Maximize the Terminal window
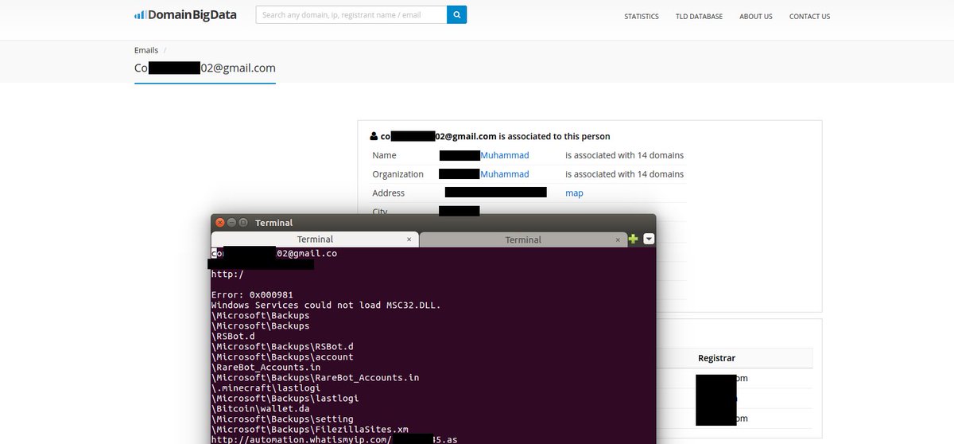954x444 pixels. pyautogui.click(x=243, y=223)
